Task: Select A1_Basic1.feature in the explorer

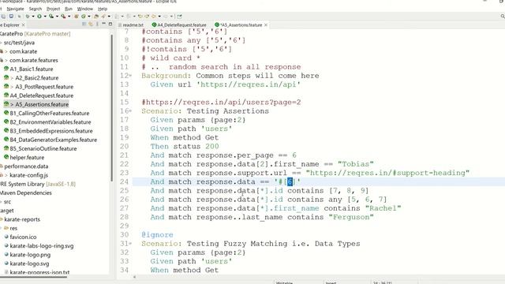Action: click(x=32, y=69)
